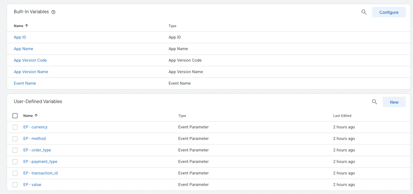Open the EP - order_type variable

pos(37,150)
